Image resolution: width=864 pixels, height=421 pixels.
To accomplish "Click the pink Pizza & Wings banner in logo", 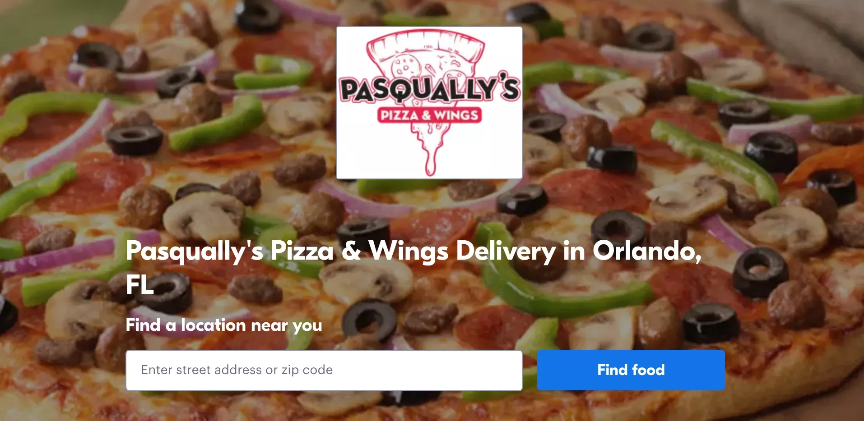I will click(429, 115).
